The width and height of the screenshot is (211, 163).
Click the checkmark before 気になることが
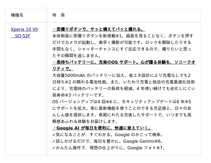54,135
